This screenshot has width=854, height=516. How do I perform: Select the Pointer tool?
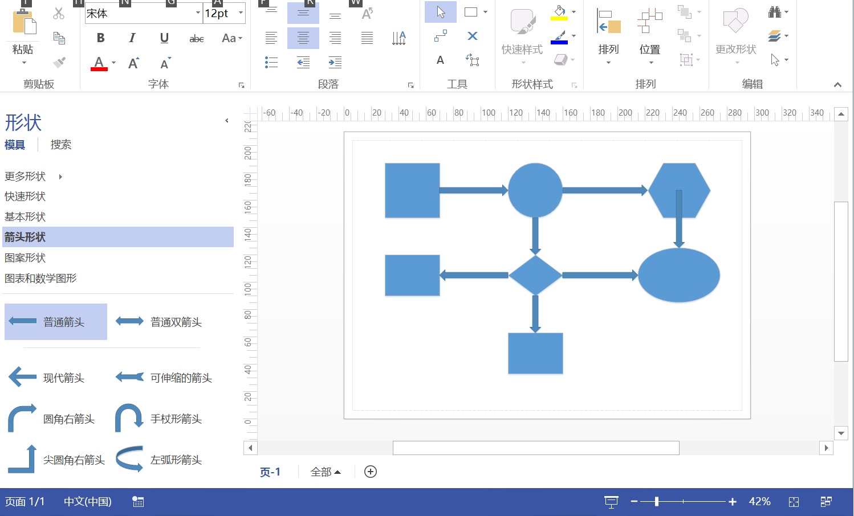pyautogui.click(x=441, y=12)
